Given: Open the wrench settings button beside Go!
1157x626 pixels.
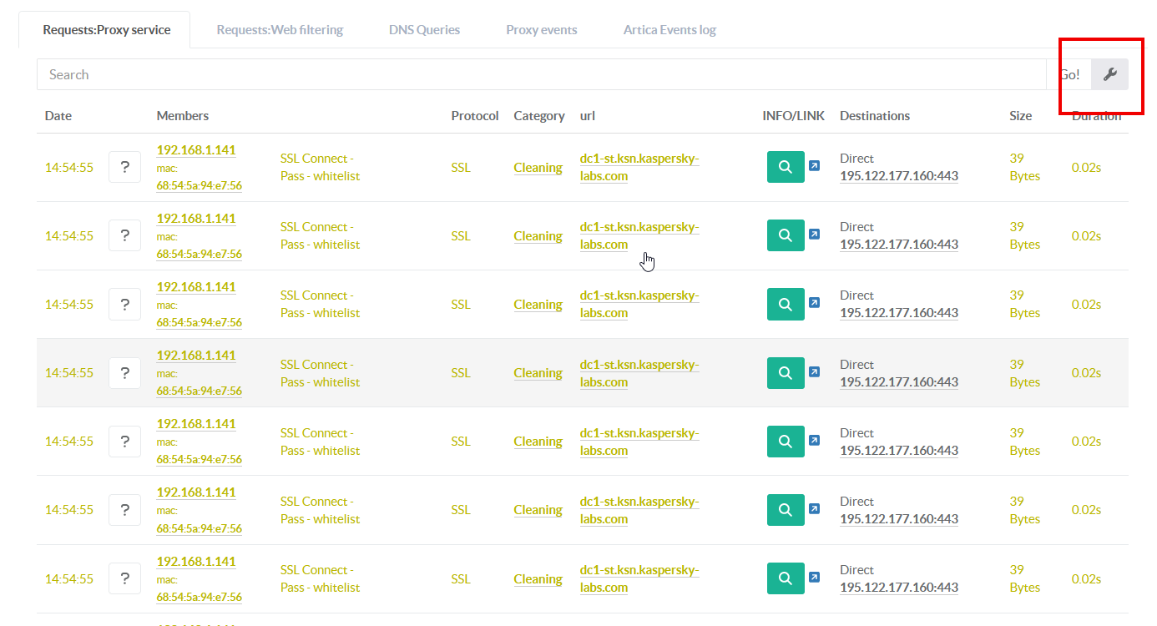Looking at the screenshot, I should point(1109,74).
